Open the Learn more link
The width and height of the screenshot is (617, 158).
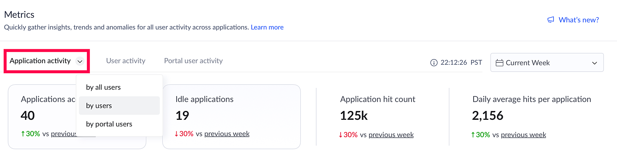tap(267, 27)
